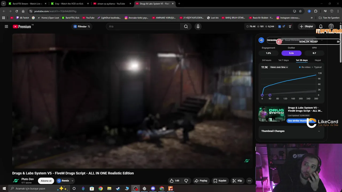Image resolution: width=342 pixels, height=192 pixels.
Task: Select the Hepsi range tab
Action: [x=318, y=60]
